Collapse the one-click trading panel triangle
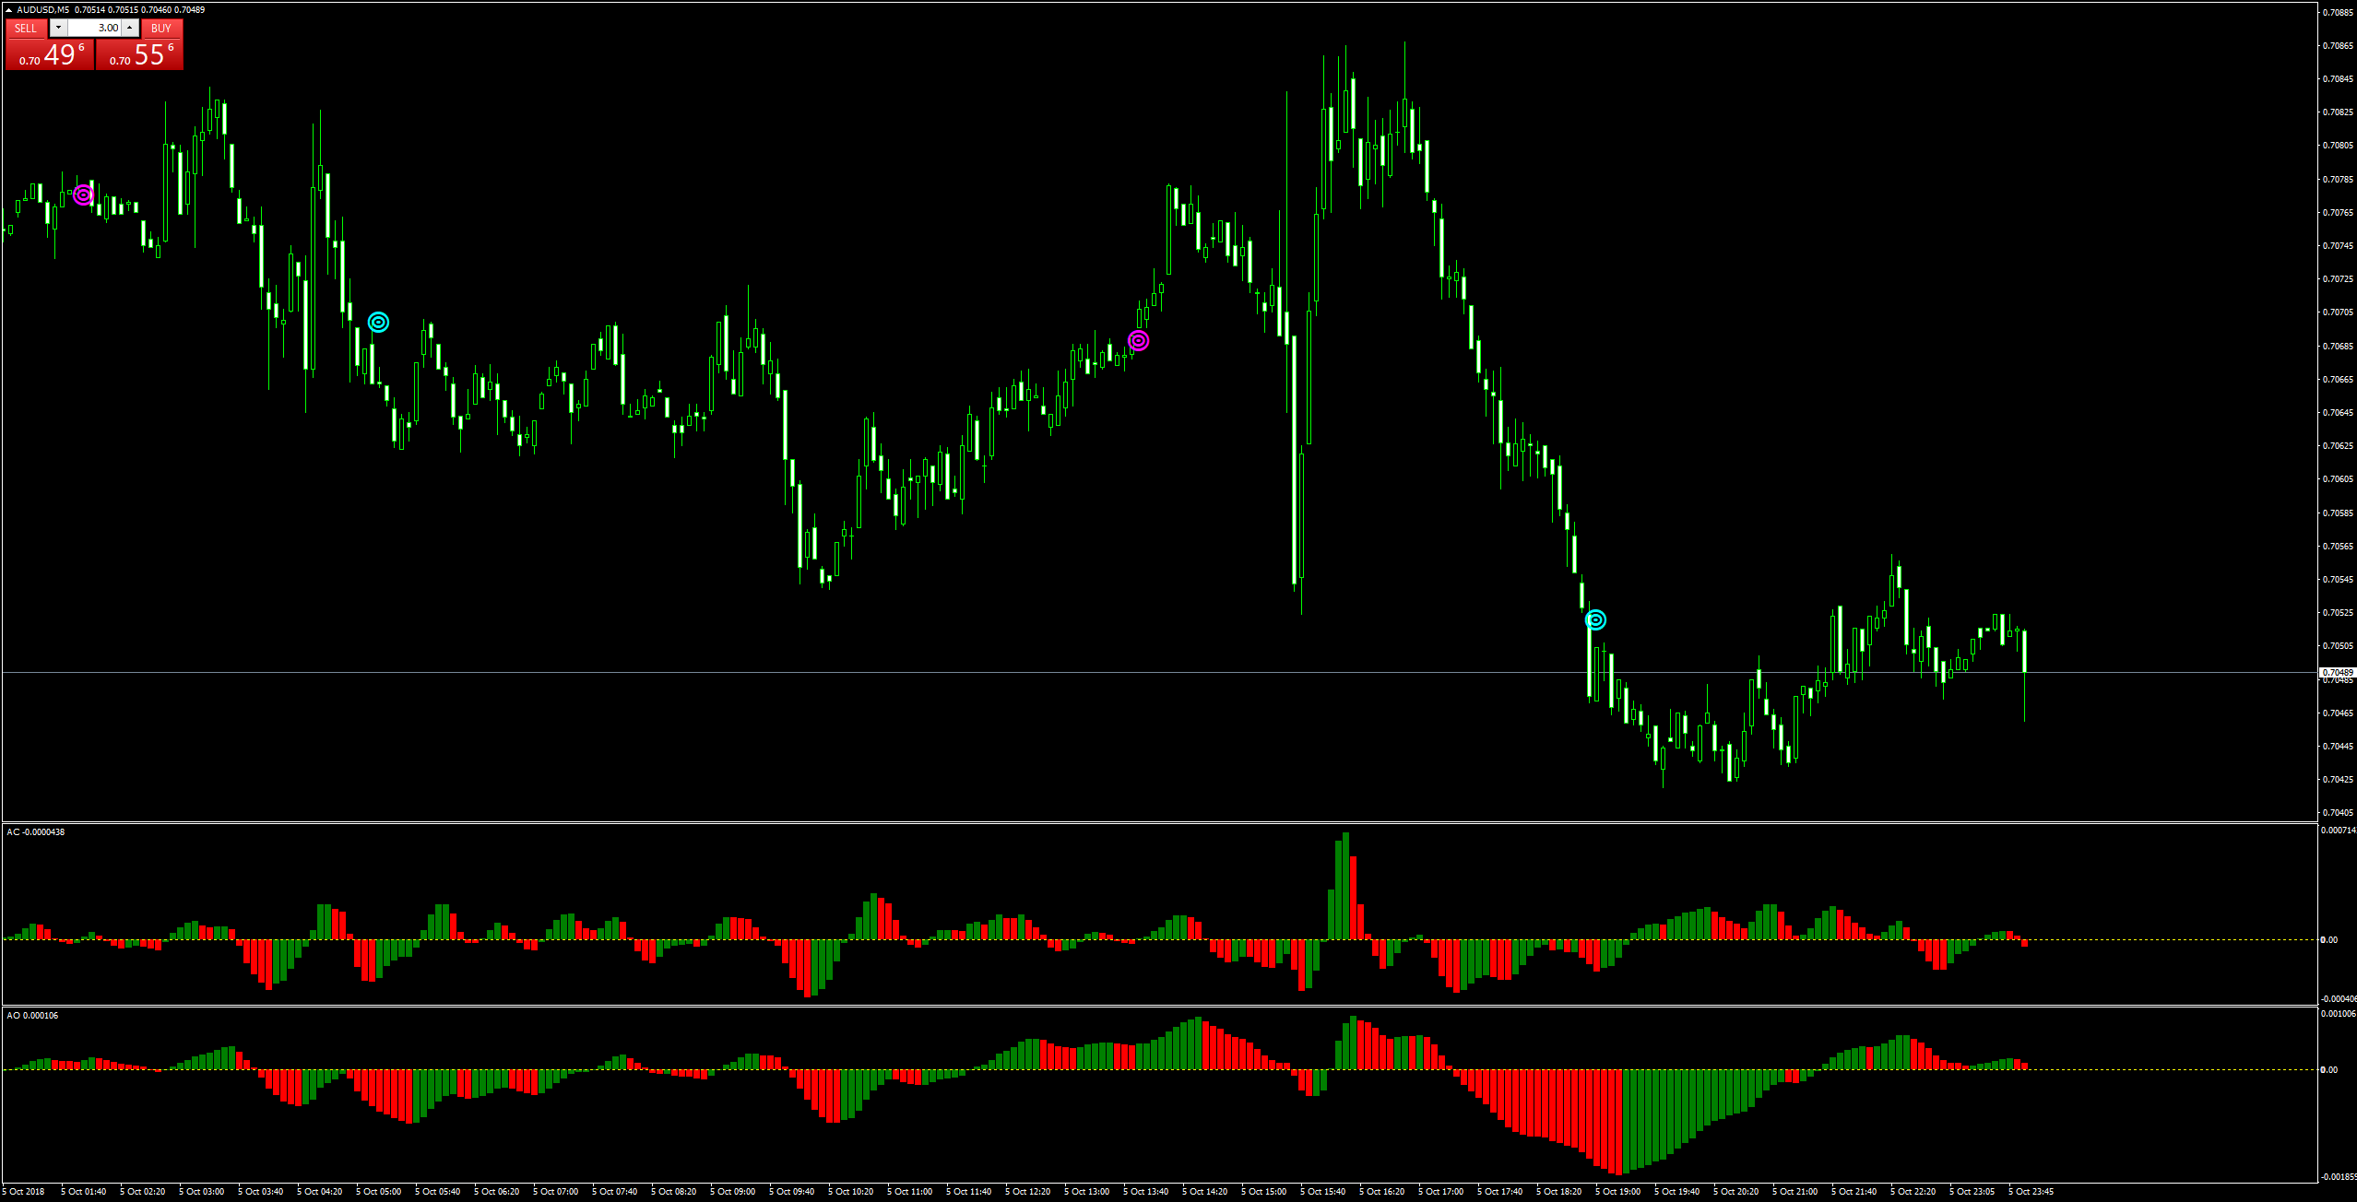 9,9
